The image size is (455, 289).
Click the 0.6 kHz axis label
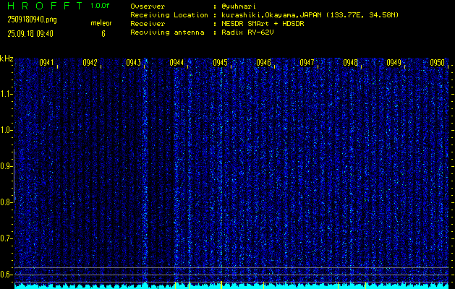pyautogui.click(x=6, y=275)
